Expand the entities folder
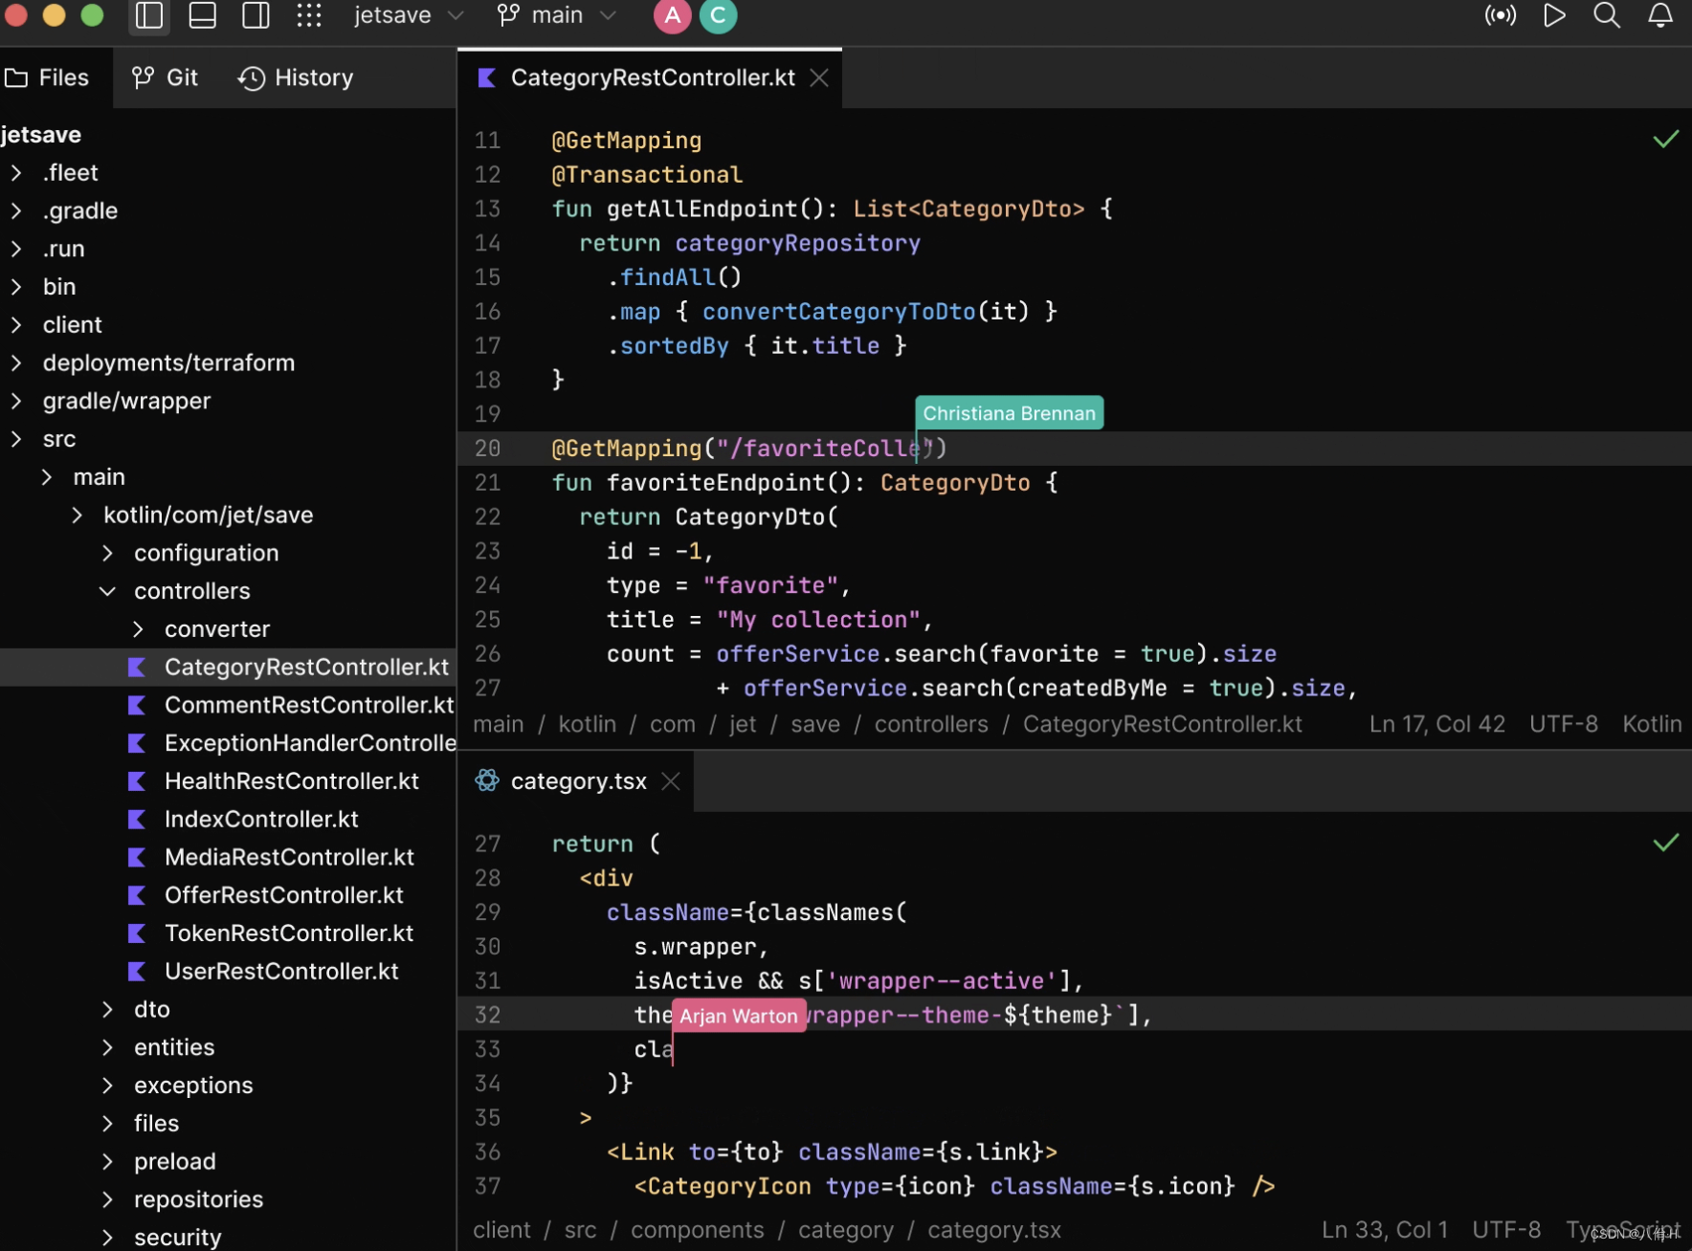 (x=107, y=1047)
